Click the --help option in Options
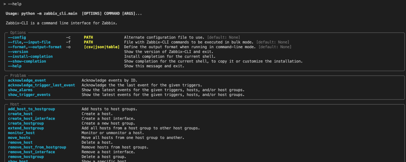 [x=14, y=66]
